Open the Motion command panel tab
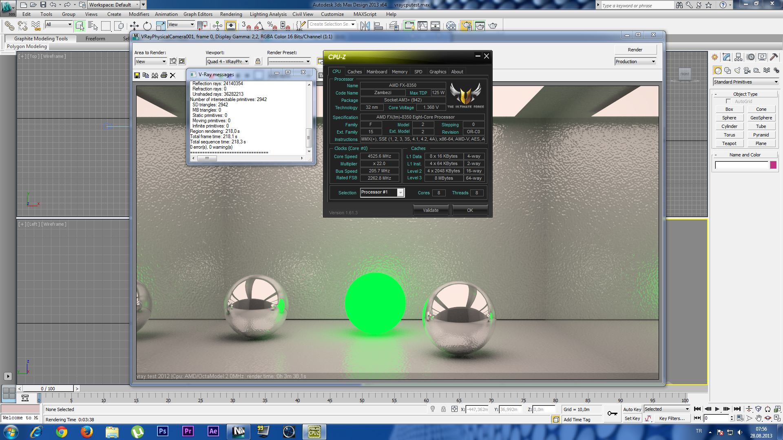The image size is (783, 440). 750,57
